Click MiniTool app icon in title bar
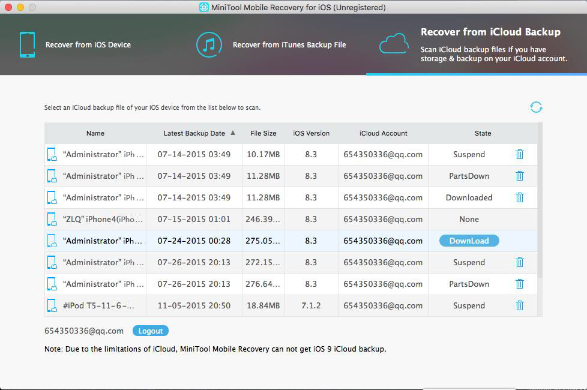587x390 pixels. tap(204, 7)
